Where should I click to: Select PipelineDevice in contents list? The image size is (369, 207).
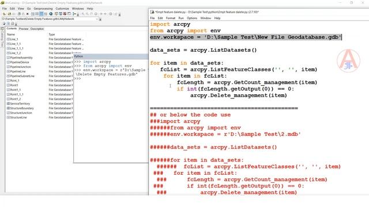[x=18, y=62]
